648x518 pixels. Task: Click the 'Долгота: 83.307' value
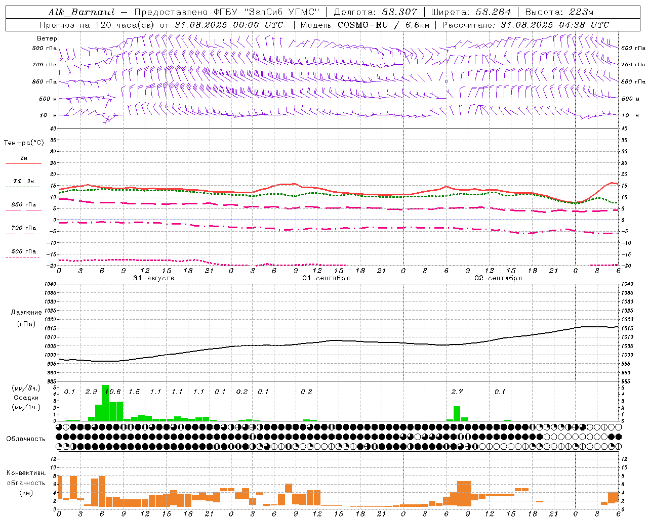pos(376,12)
